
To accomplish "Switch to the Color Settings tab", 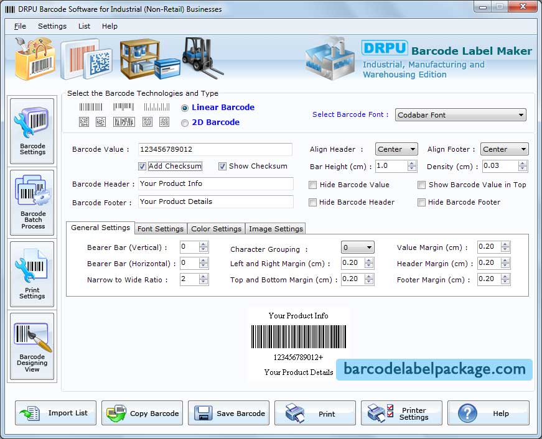I will [x=216, y=229].
